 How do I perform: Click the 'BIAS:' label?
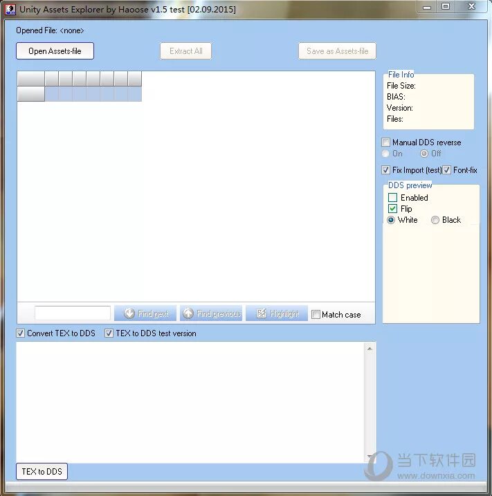tap(396, 97)
